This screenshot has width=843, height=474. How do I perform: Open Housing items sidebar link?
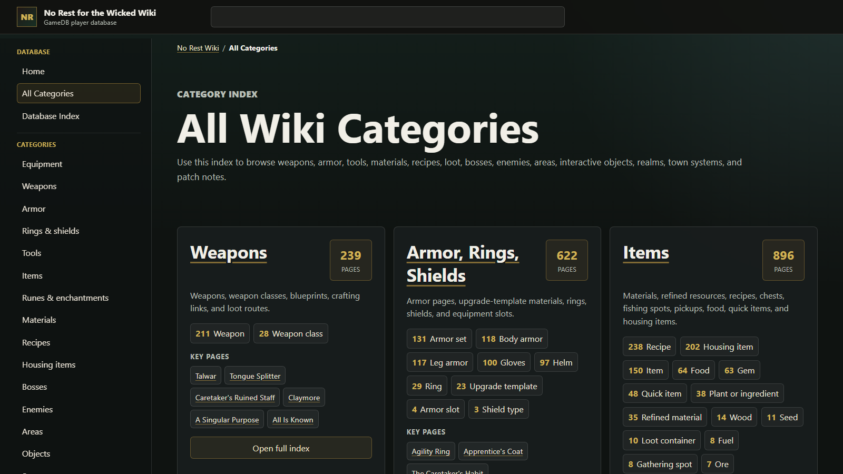click(x=79, y=364)
